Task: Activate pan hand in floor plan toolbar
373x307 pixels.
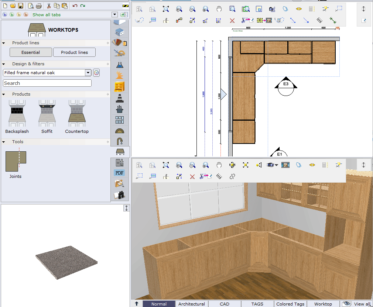Action: (x=219, y=9)
